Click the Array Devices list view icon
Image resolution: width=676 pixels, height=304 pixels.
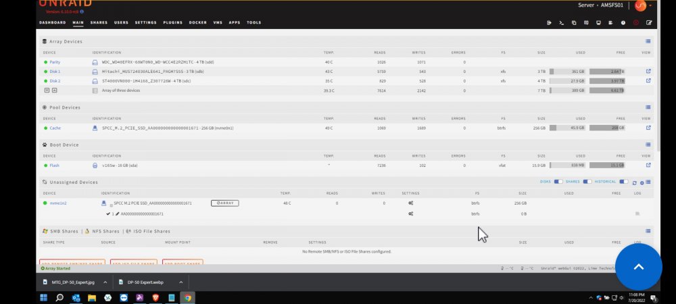(x=648, y=41)
